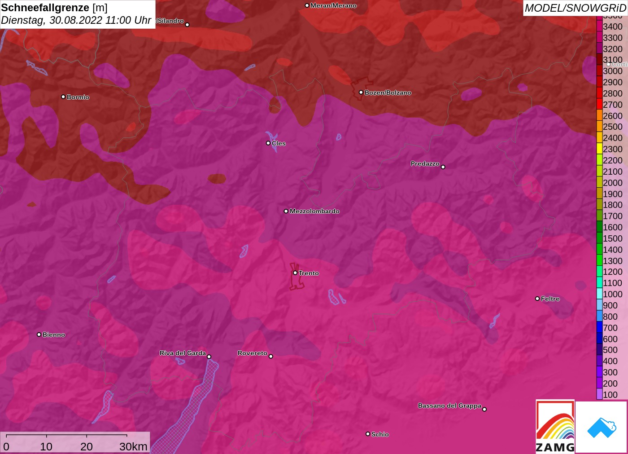Click the 3400 m legend swatch
This screenshot has width=628, height=454.
pos(599,26)
